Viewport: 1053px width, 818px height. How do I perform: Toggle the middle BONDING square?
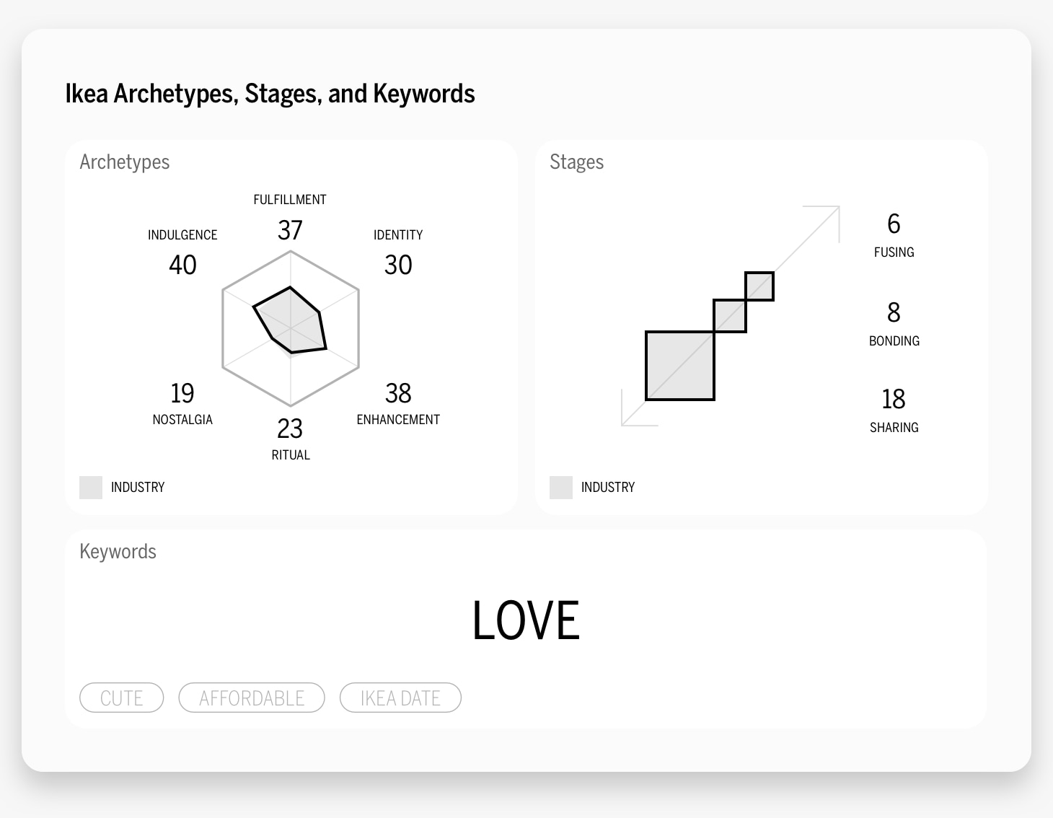728,315
